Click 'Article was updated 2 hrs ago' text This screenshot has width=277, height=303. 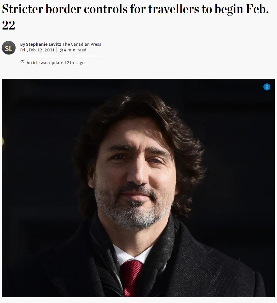click(56, 63)
